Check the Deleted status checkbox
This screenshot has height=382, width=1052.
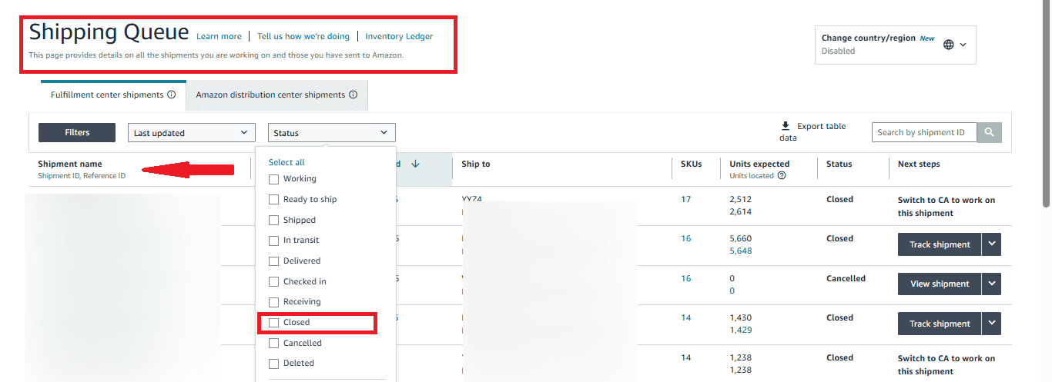273,363
